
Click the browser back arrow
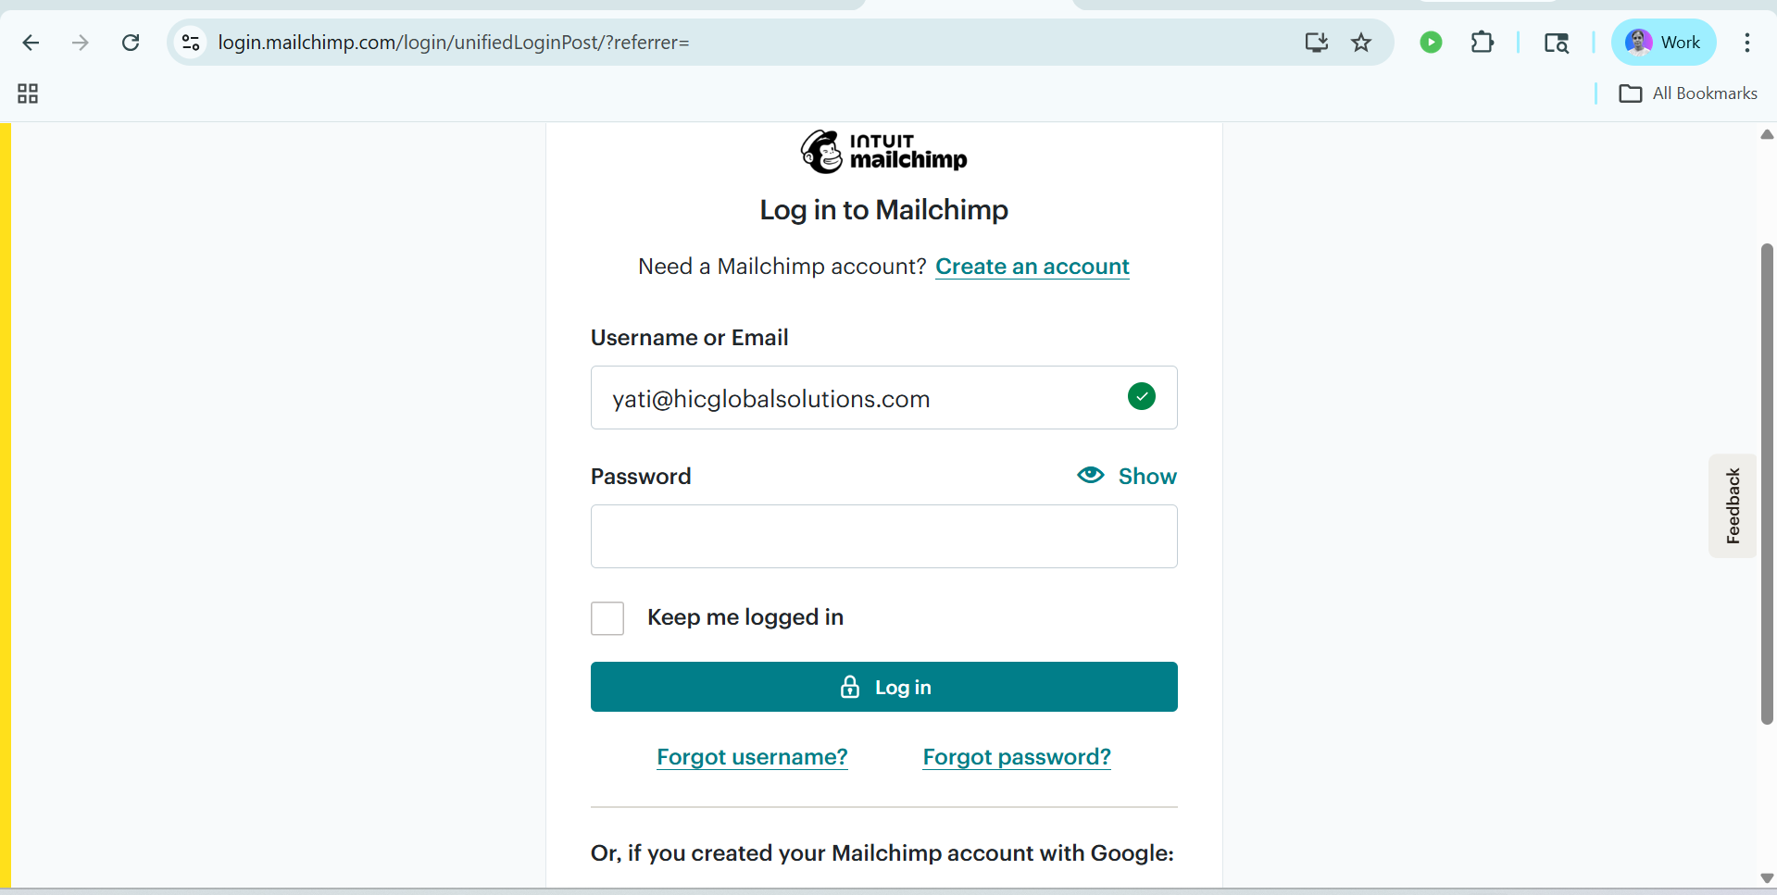click(x=31, y=43)
